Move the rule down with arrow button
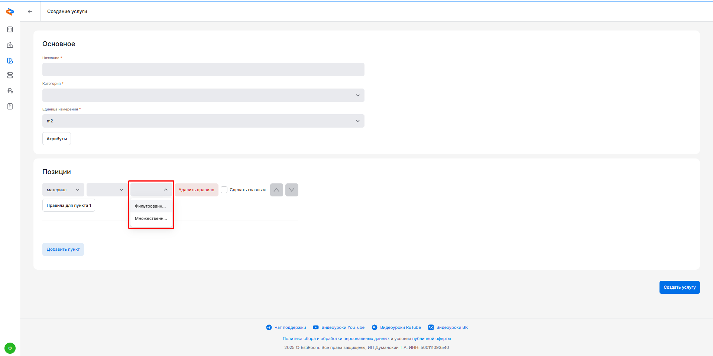The height and width of the screenshot is (356, 713). (292, 190)
